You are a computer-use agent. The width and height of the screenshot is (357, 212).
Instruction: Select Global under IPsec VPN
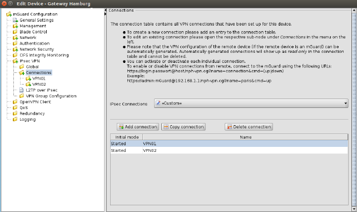coord(32,67)
